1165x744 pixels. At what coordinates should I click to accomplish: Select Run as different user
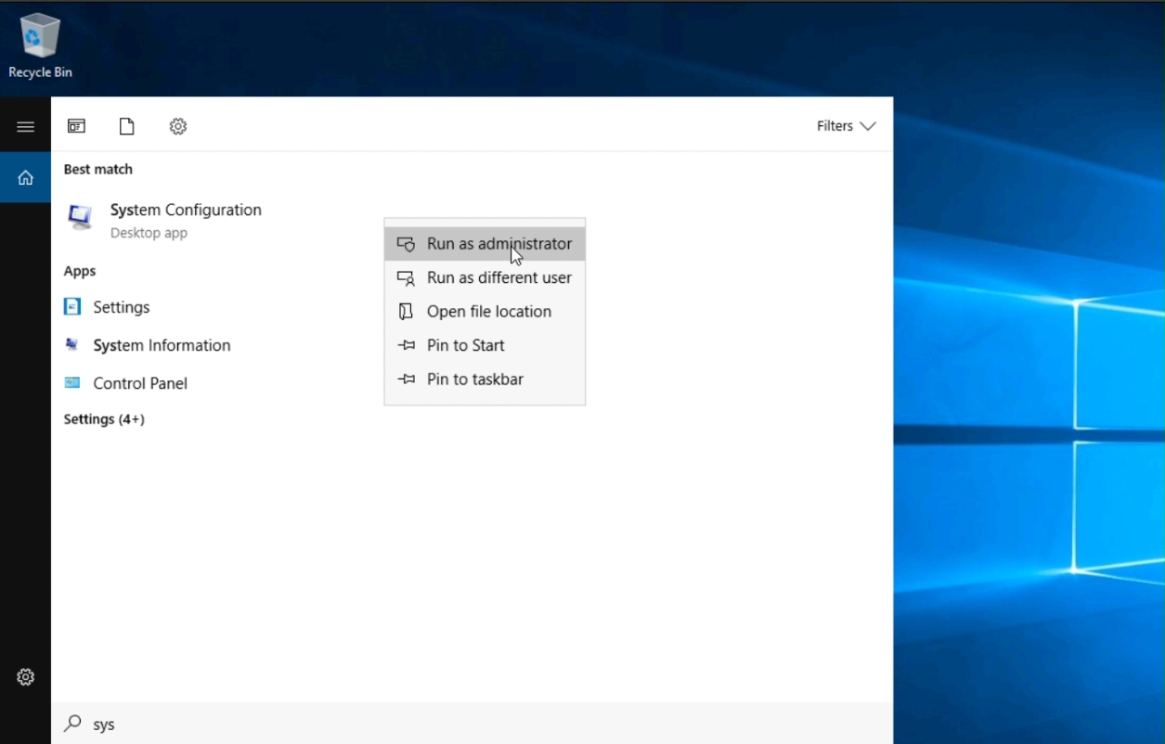[x=498, y=277]
